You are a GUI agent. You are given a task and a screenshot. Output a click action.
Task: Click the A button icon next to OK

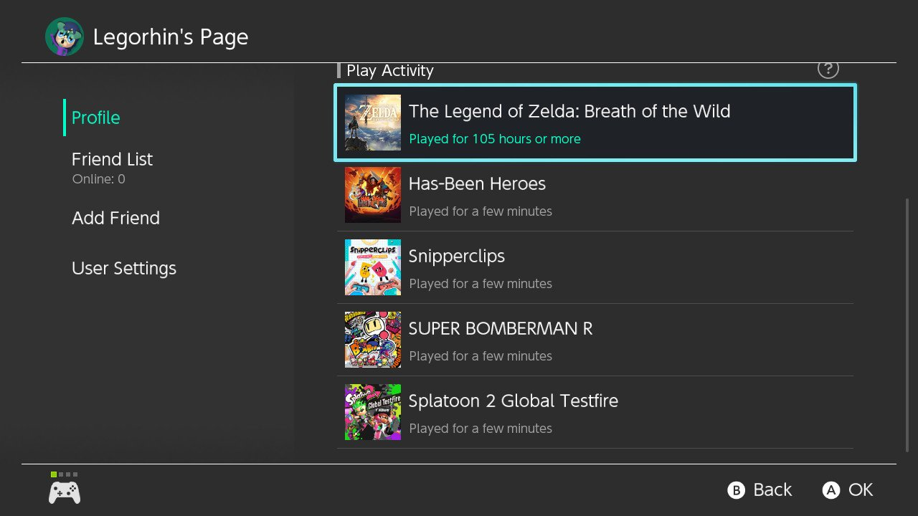click(831, 490)
